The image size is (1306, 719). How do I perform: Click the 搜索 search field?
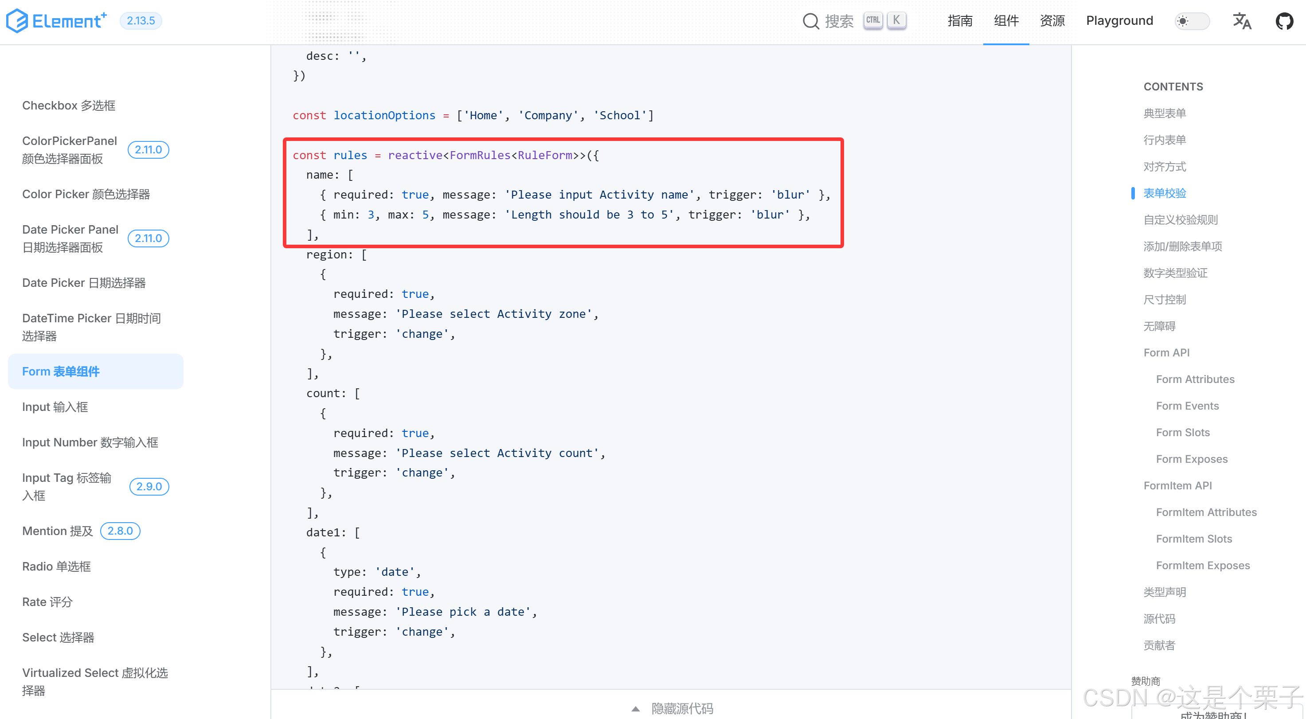tap(839, 21)
